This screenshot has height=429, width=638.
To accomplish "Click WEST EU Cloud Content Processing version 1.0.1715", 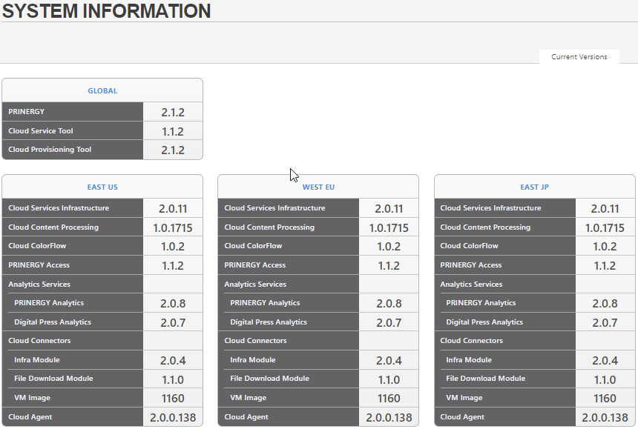I will tap(389, 228).
